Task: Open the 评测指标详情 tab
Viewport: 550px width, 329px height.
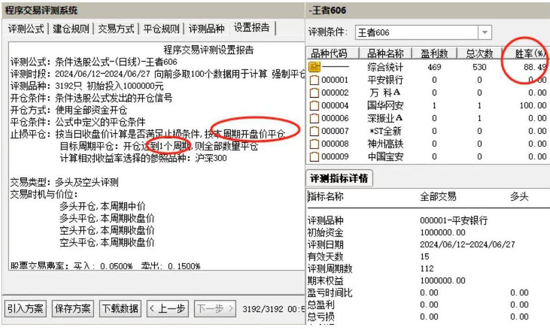Action: [x=339, y=178]
